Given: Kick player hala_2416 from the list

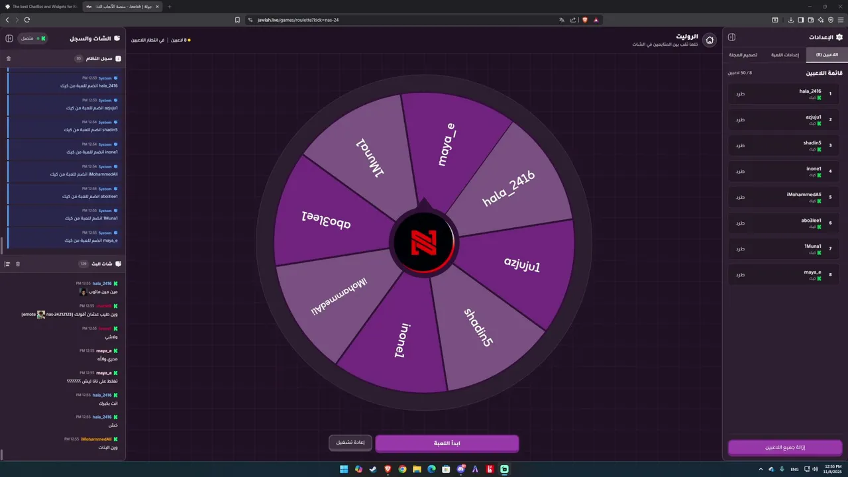Looking at the screenshot, I should pyautogui.click(x=740, y=94).
